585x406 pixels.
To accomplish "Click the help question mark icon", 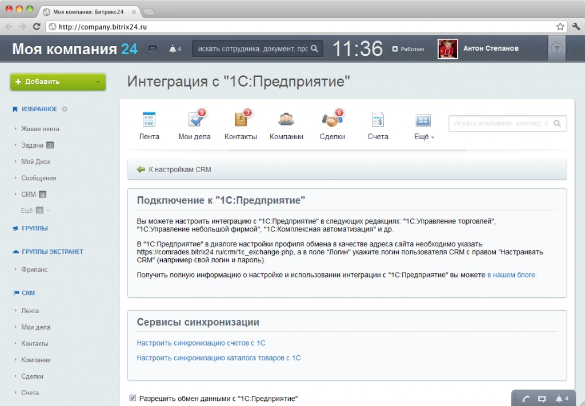I will [x=557, y=48].
